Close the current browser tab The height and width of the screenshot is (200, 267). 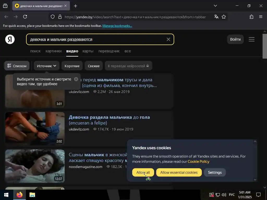tap(65, 6)
